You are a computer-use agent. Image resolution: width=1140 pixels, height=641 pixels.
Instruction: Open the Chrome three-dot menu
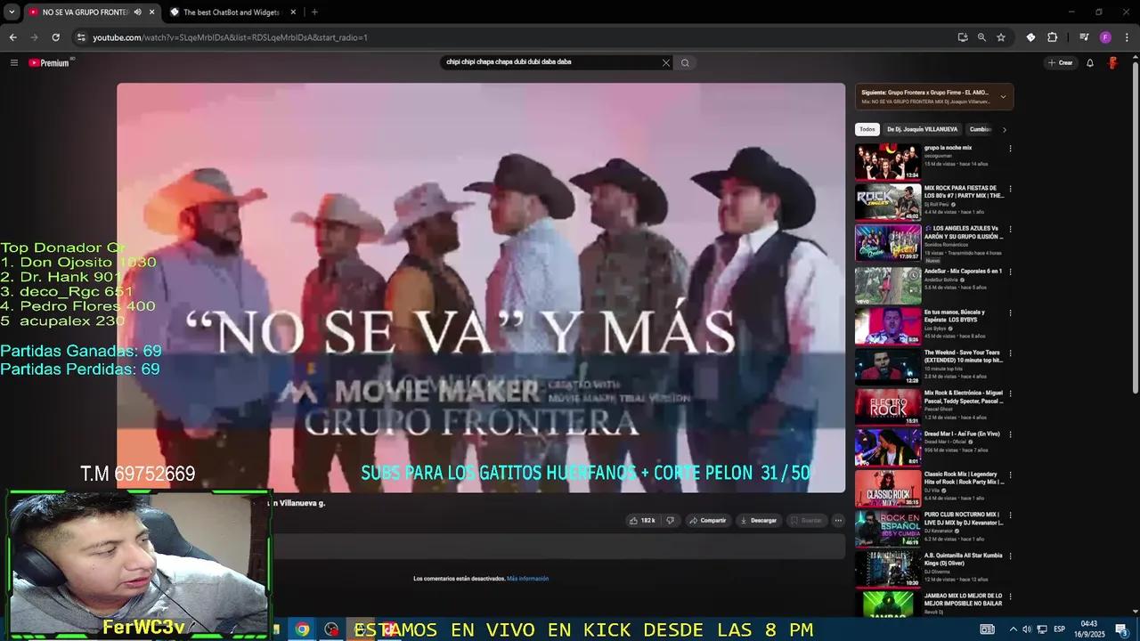1128,37
